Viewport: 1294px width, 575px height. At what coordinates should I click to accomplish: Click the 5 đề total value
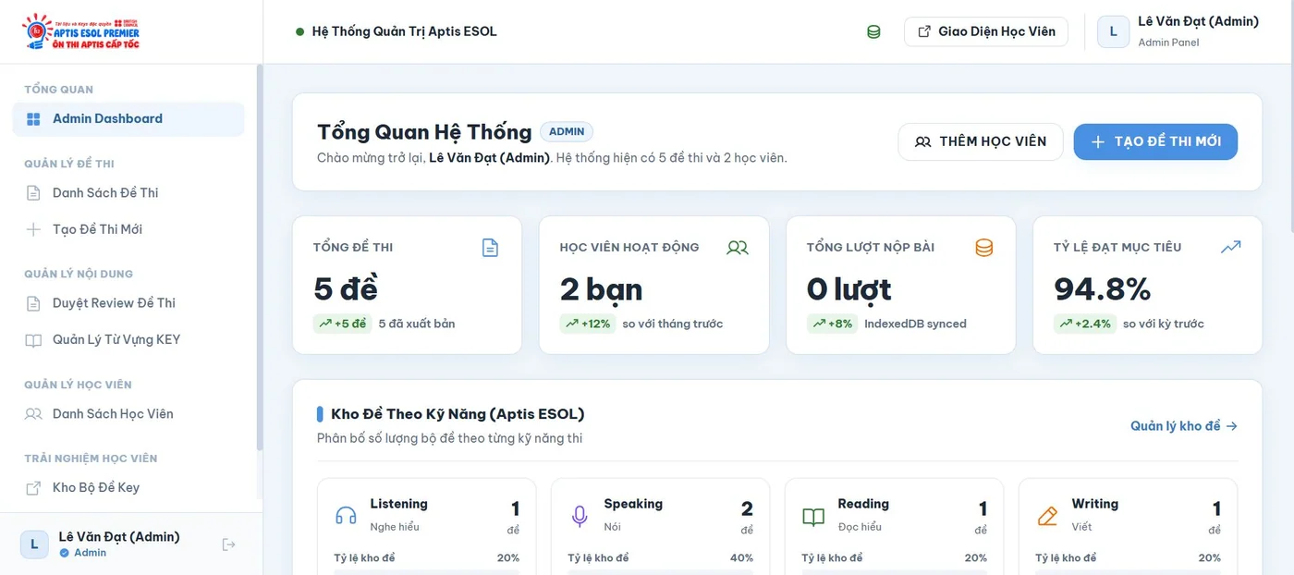coord(346,290)
